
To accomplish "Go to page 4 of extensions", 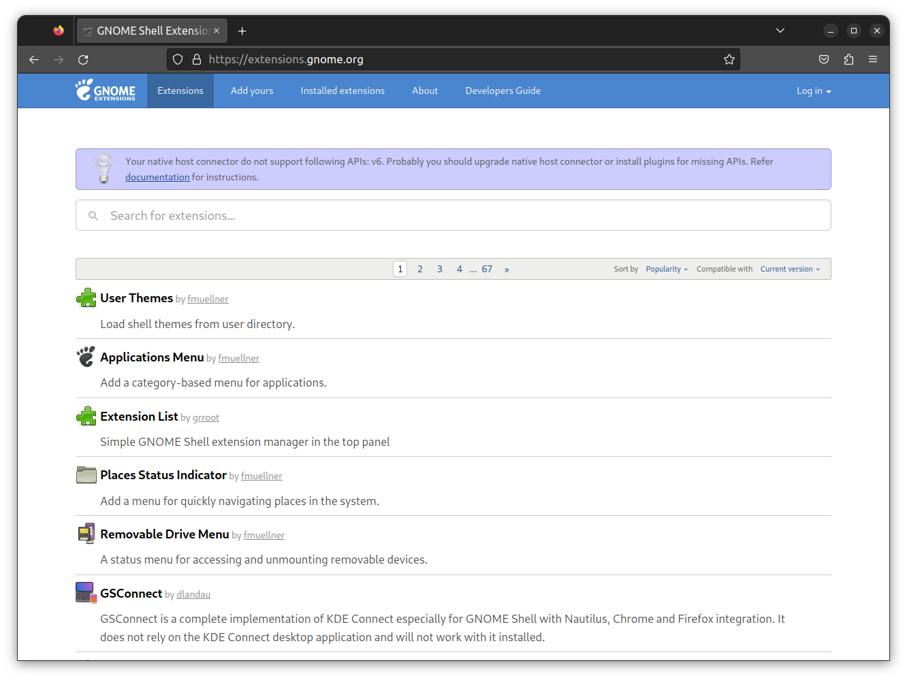I will (460, 269).
